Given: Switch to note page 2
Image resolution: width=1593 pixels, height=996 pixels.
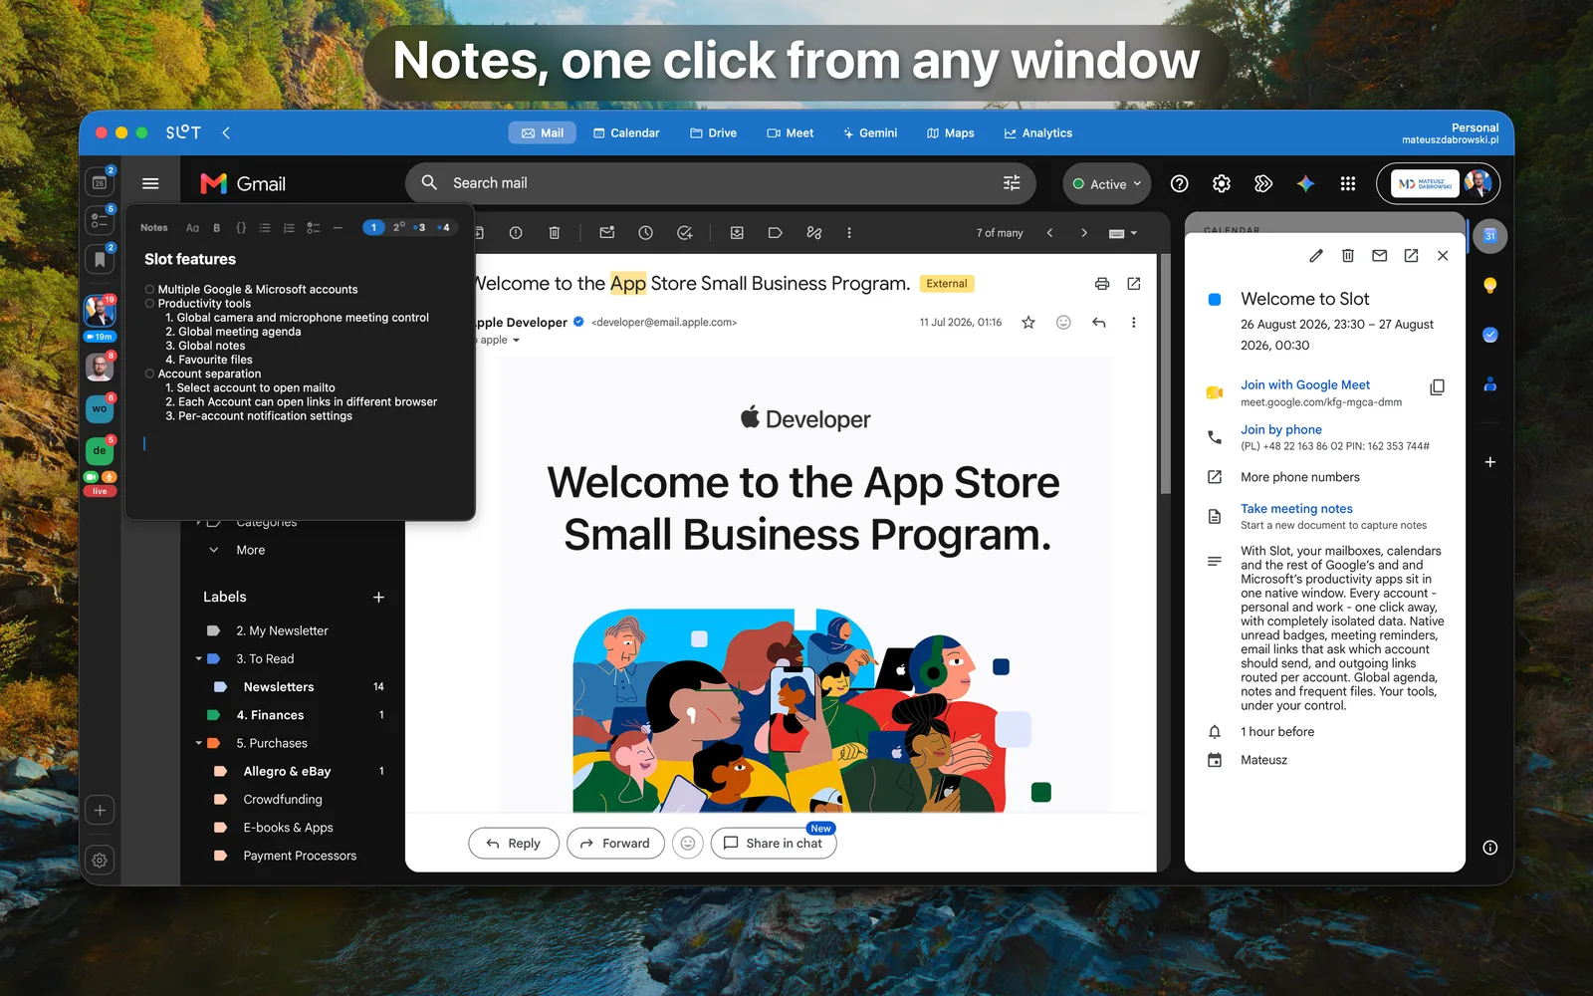Looking at the screenshot, I should [398, 227].
